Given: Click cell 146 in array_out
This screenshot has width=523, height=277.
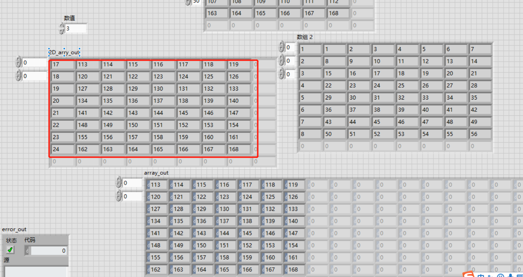Looking at the screenshot, I should click(x=272, y=233).
